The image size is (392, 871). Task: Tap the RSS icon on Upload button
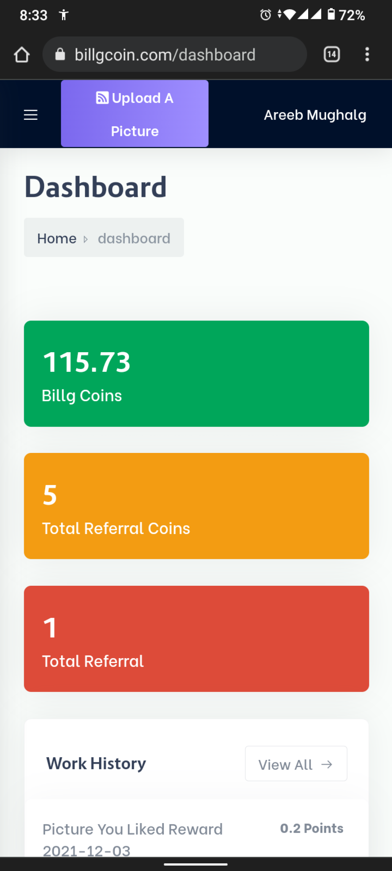click(x=102, y=98)
